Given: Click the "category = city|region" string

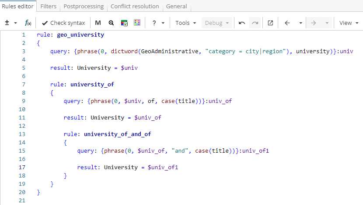Looking at the screenshot, I should [245, 51].
